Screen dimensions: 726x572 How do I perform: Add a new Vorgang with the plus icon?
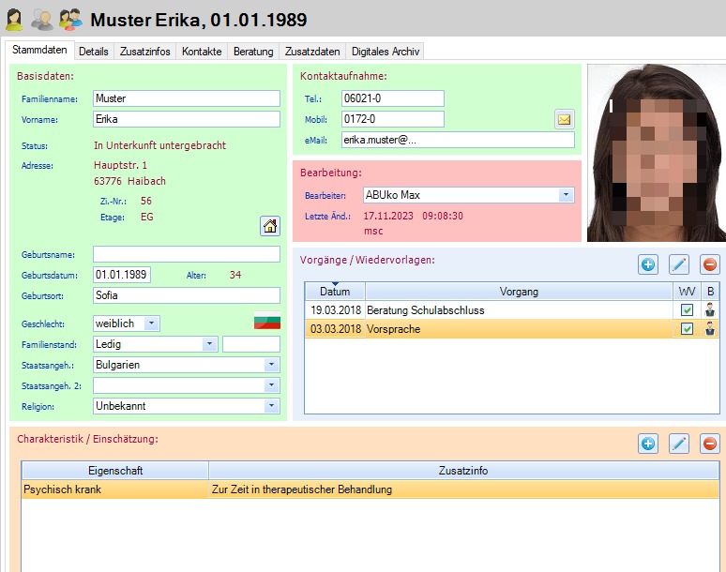(x=648, y=265)
